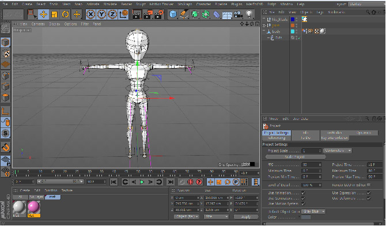Toggle Parameter keyframe P icon
Viewport: 386px width, 226px height.
tap(236, 182)
